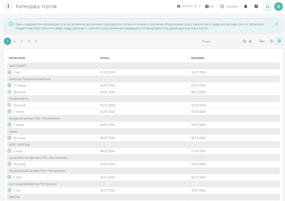Click the search magnifier icon
285x201 pixels.
tap(245, 41)
